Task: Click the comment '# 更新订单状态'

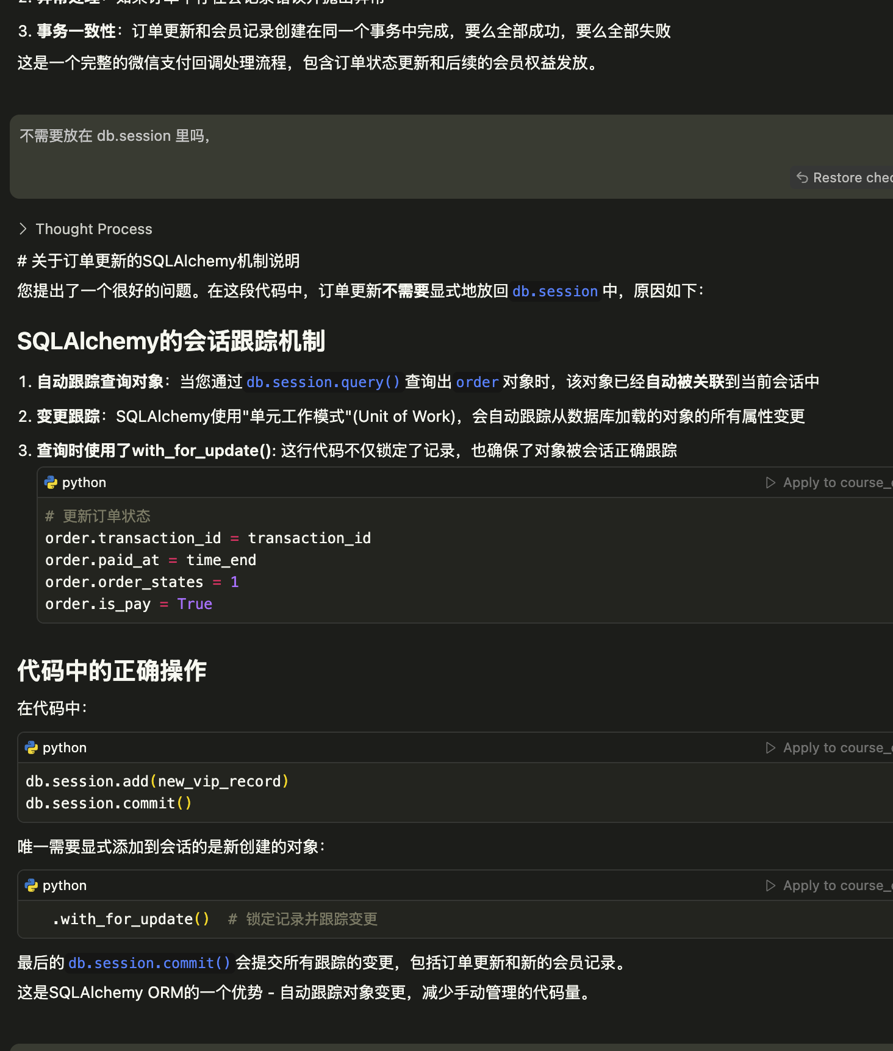Action: coord(98,516)
